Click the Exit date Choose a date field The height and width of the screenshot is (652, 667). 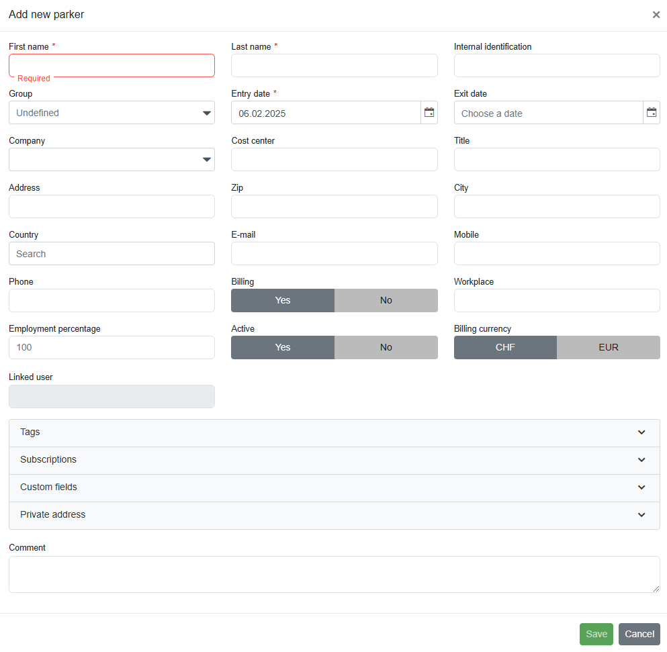point(549,113)
